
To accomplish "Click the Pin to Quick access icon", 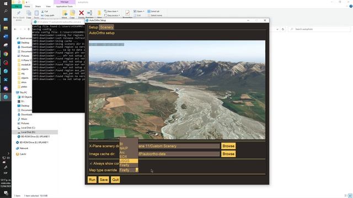I will pyautogui.click(x=19, y=13).
